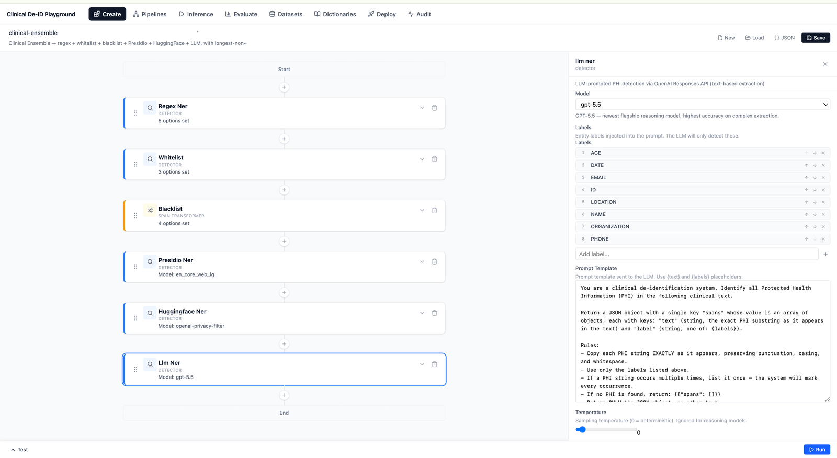The width and height of the screenshot is (837, 458).
Task: Expand the Presidio Ner options
Action: coord(422,261)
